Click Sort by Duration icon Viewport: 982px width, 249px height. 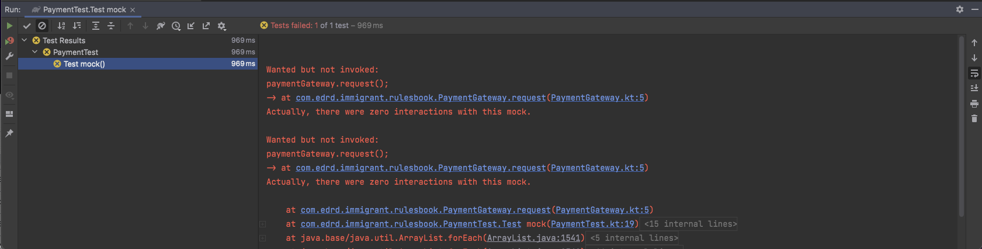point(77,26)
